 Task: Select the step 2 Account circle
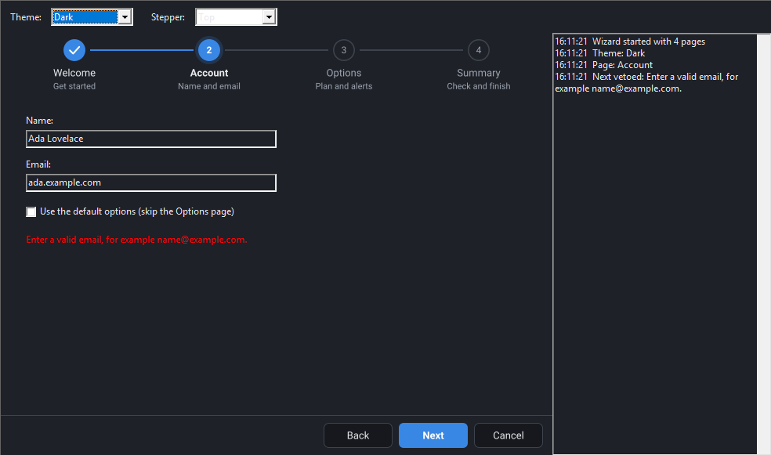pyautogui.click(x=209, y=50)
